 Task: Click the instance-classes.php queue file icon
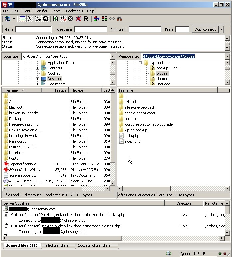pyautogui.click(x=6, y=226)
